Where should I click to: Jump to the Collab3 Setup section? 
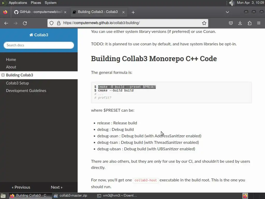17,83
